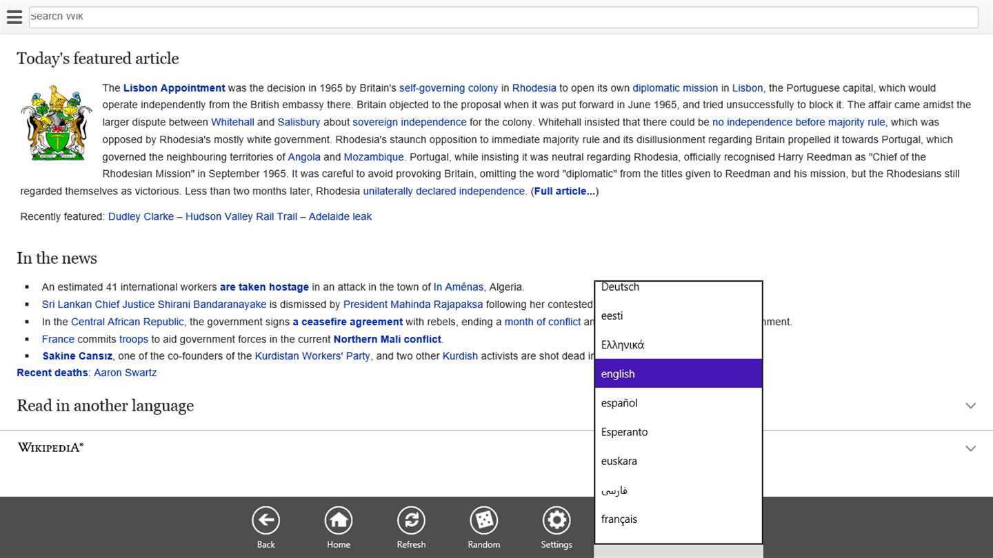Image resolution: width=993 pixels, height=558 pixels.
Task: Open the Mozambique link
Action: 374,157
